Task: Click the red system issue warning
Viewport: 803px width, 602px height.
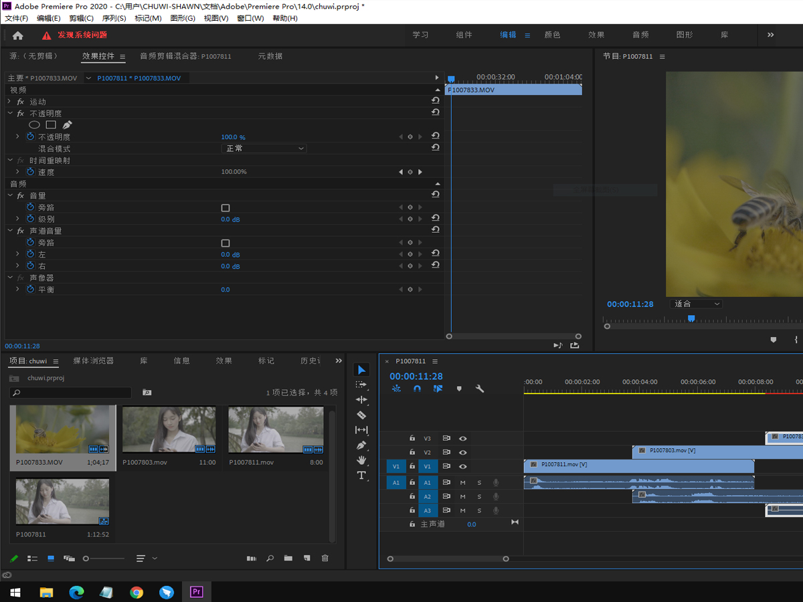Action: pyautogui.click(x=75, y=35)
